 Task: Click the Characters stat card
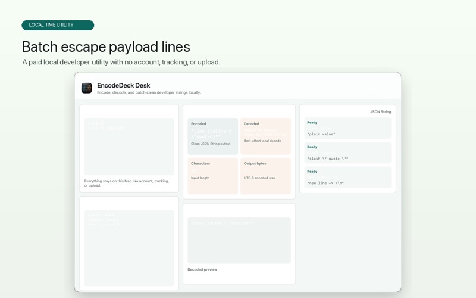tap(212, 176)
